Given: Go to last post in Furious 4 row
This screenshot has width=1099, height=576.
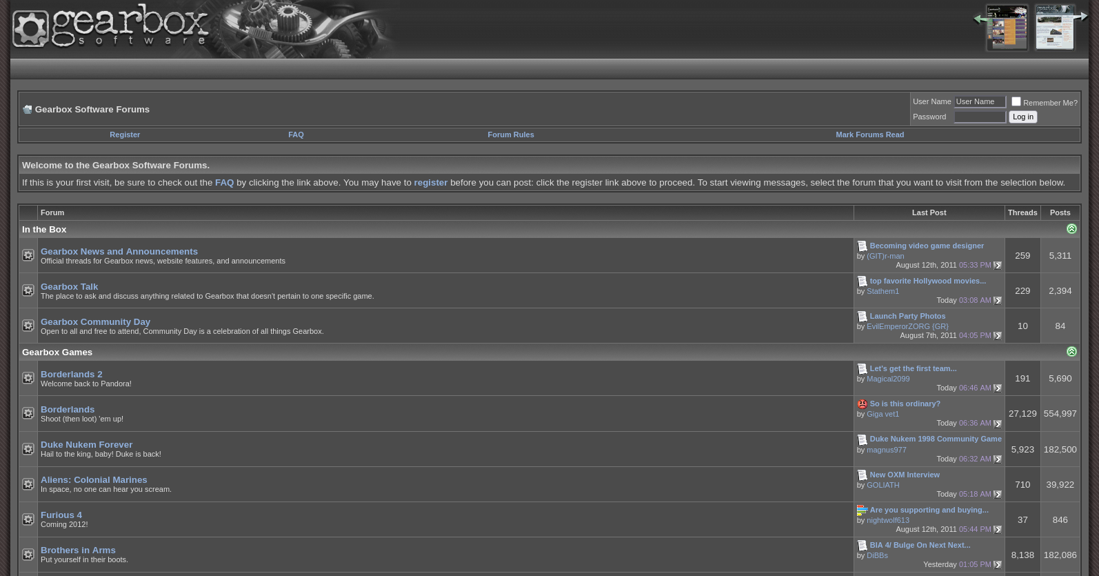Looking at the screenshot, I should coord(998,530).
